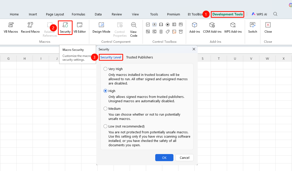Select the Very High security level

[x=105, y=69]
